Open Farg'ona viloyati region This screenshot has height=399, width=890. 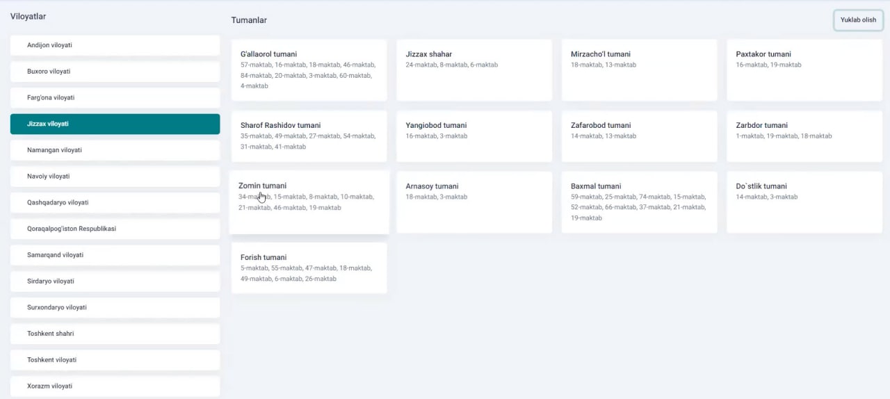point(115,98)
